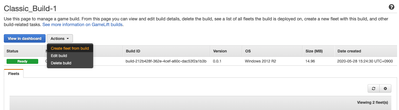This screenshot has width=399, height=110.
Task: Click the Version column header
Action: click(x=220, y=51)
